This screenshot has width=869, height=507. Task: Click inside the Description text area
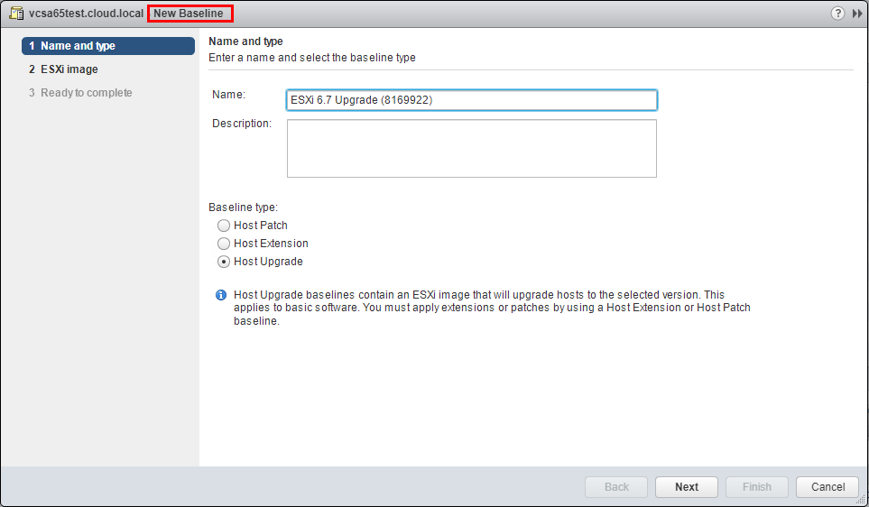[x=472, y=149]
